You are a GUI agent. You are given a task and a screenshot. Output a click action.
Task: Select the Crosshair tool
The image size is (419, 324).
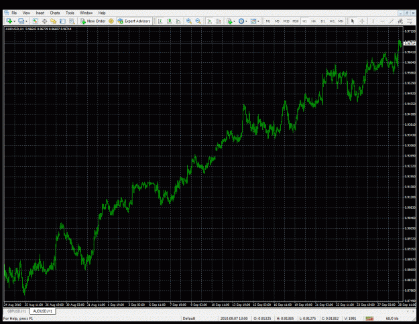(362, 21)
